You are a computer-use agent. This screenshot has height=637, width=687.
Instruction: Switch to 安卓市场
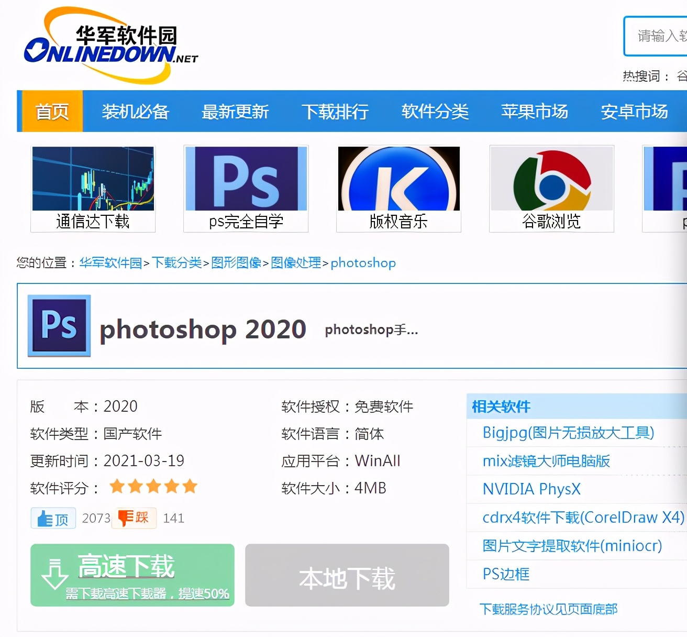coord(634,111)
